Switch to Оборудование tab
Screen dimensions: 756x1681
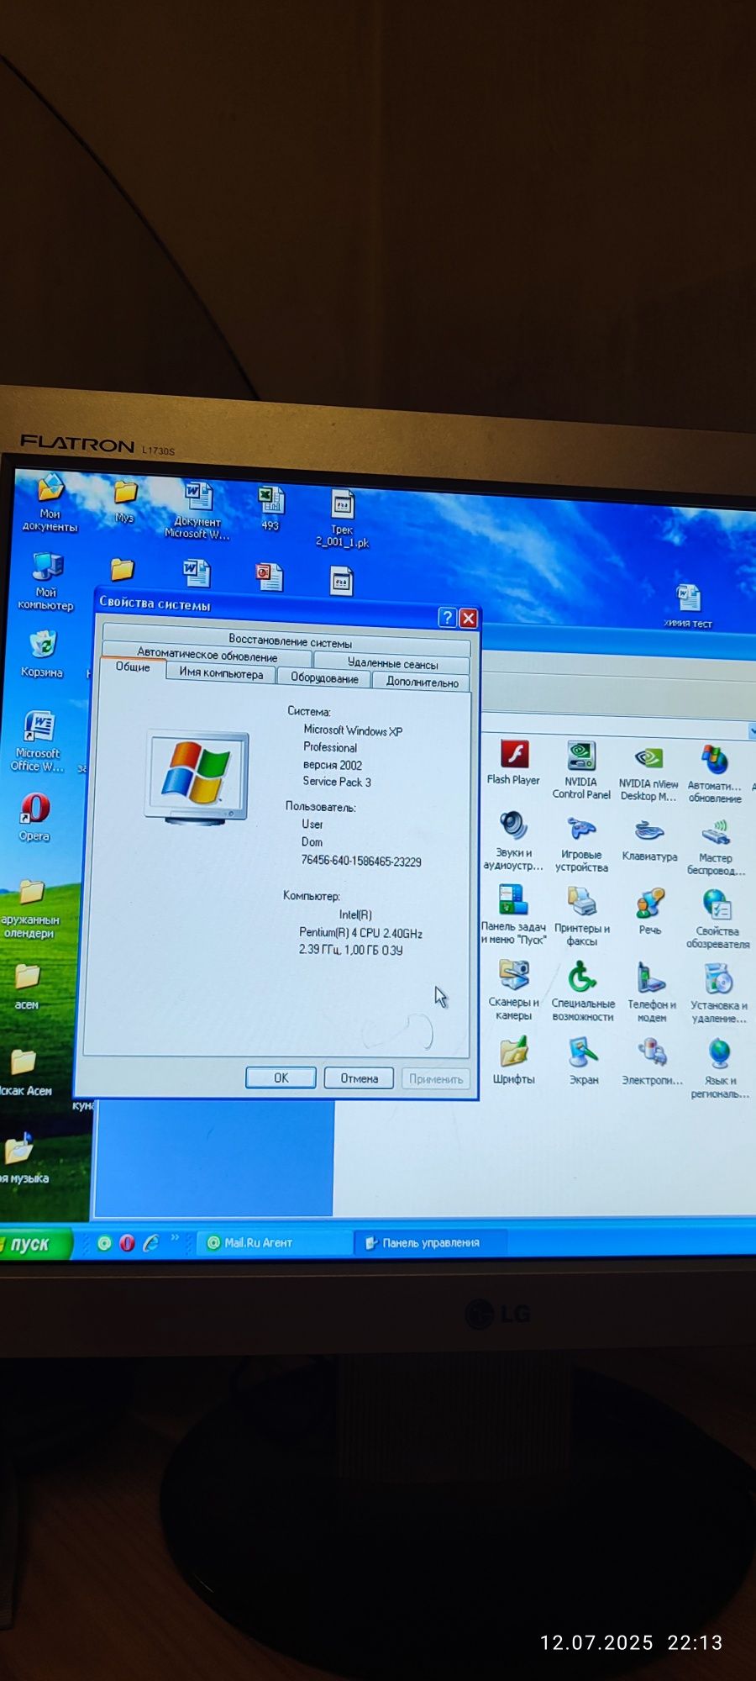pos(324,678)
